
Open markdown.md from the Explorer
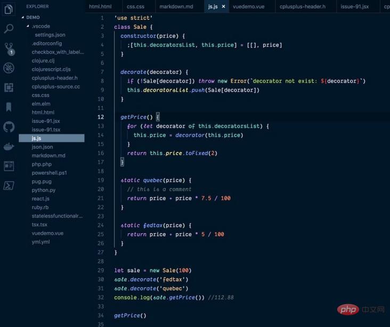click(x=48, y=155)
